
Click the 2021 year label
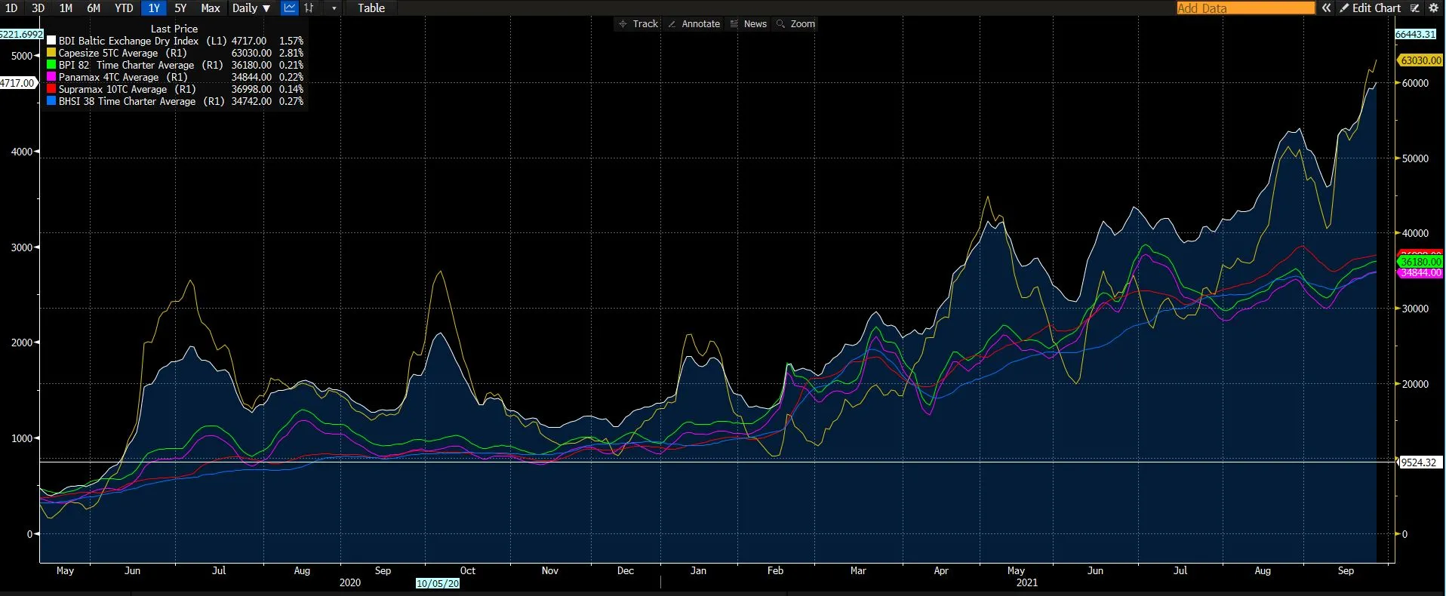(1027, 582)
